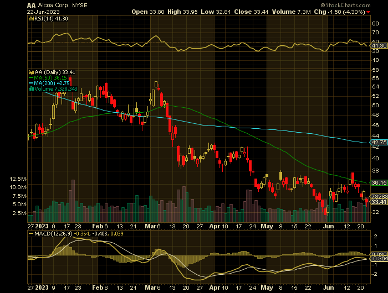Click the 41.30 RSI tag on right axis
388x293 pixels.
pyautogui.click(x=379, y=46)
